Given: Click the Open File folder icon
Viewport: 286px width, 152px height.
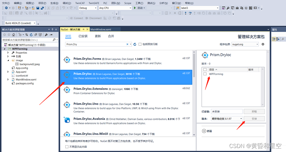Looking at the screenshot, I should point(33,8).
